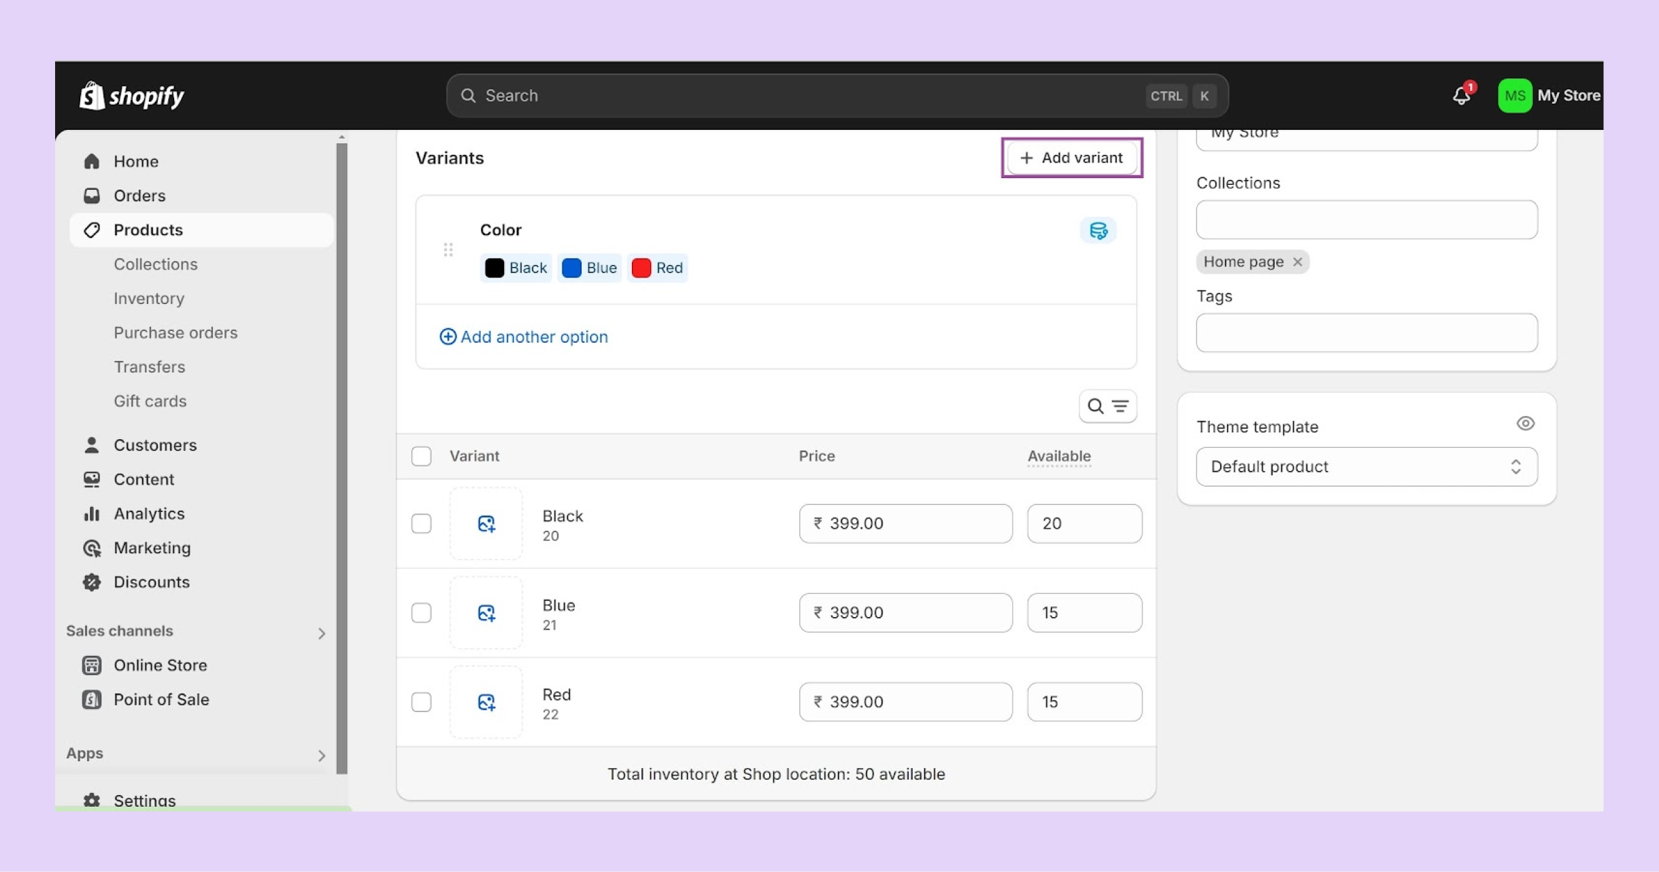Viewport: 1659px width, 872px height.
Task: Open Discounts from the sidebar menu
Action: click(x=151, y=582)
